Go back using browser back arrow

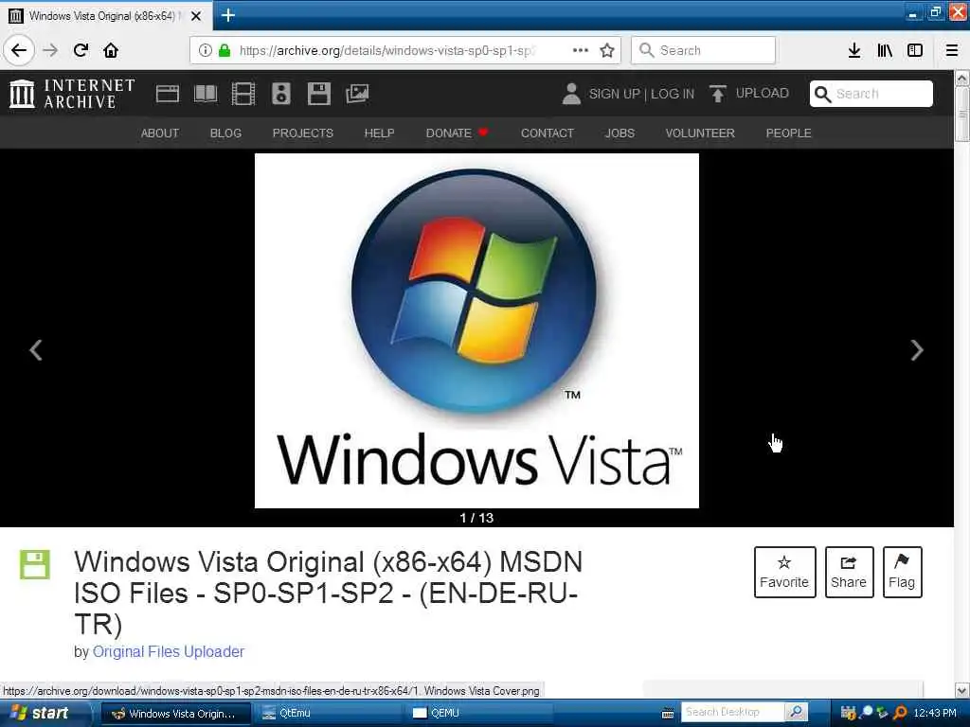tap(19, 50)
